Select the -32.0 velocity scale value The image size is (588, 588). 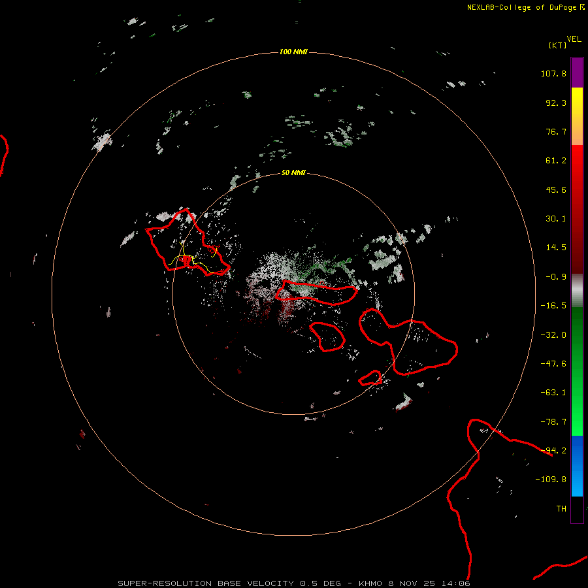coord(553,335)
